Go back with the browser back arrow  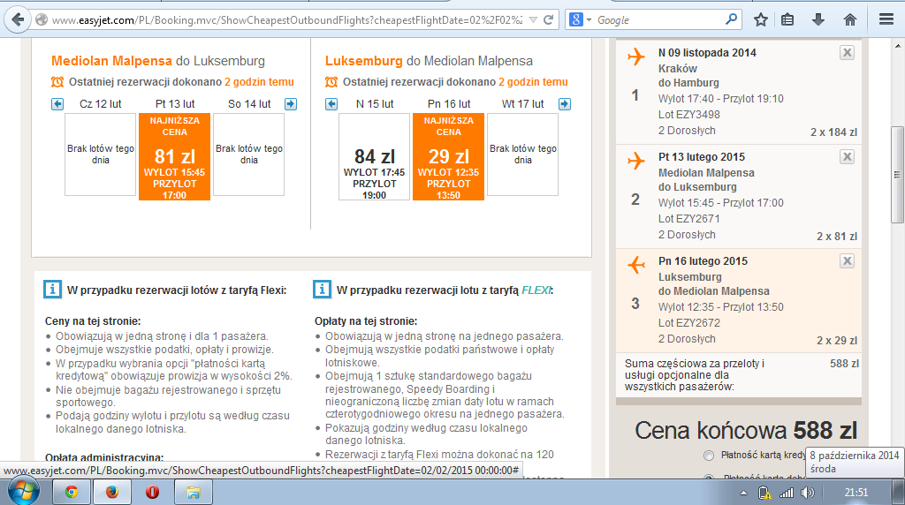tap(18, 20)
